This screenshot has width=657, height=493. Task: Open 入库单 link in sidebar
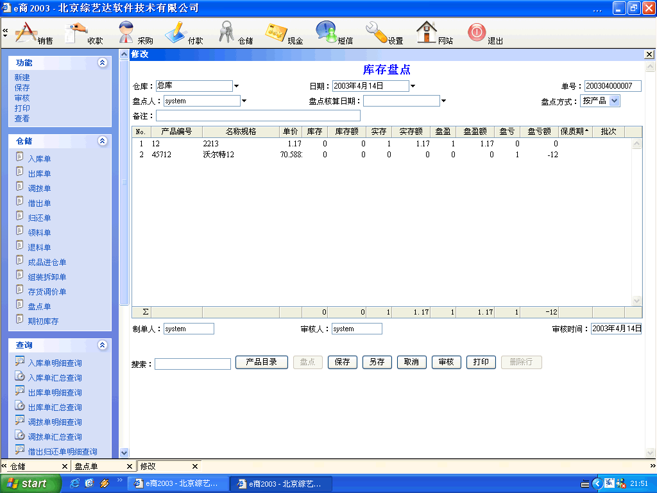tap(39, 159)
